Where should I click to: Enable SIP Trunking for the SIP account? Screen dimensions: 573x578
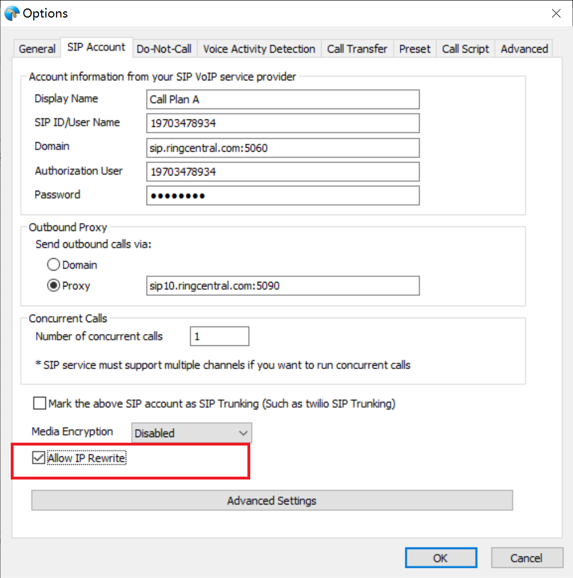click(x=39, y=403)
